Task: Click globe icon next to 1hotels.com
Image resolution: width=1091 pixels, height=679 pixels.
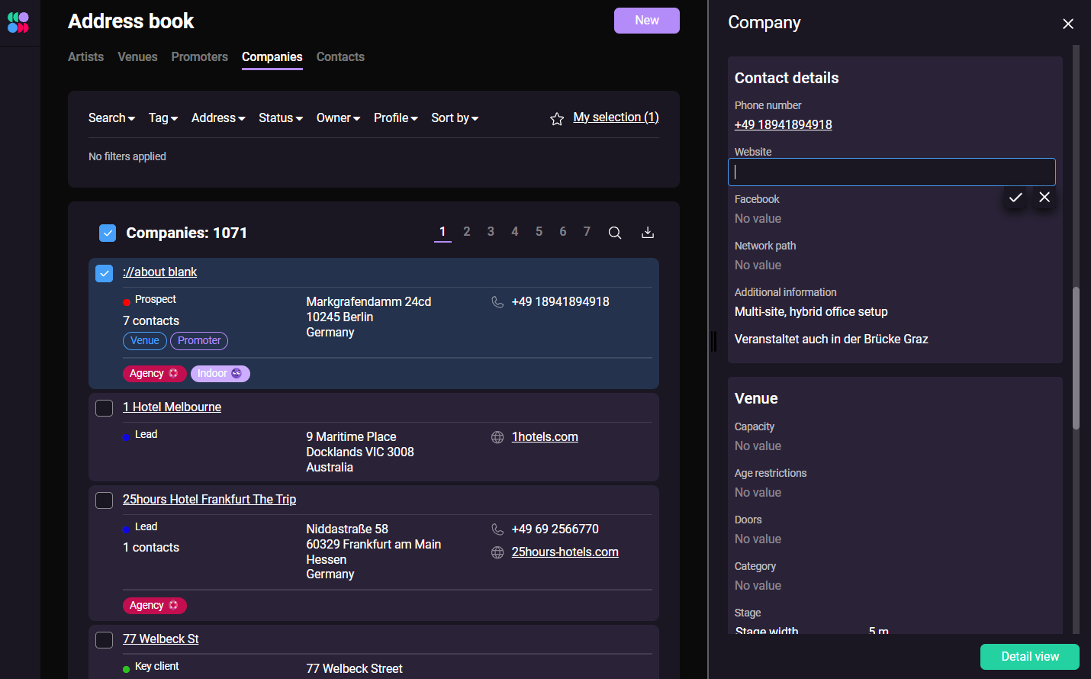Action: [497, 437]
